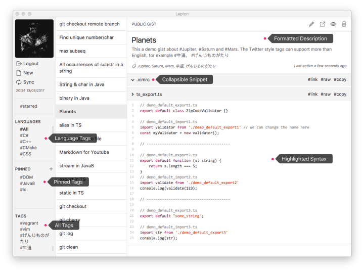Open 'git clean' gist
The height and width of the screenshot is (272, 364).
tap(91, 247)
